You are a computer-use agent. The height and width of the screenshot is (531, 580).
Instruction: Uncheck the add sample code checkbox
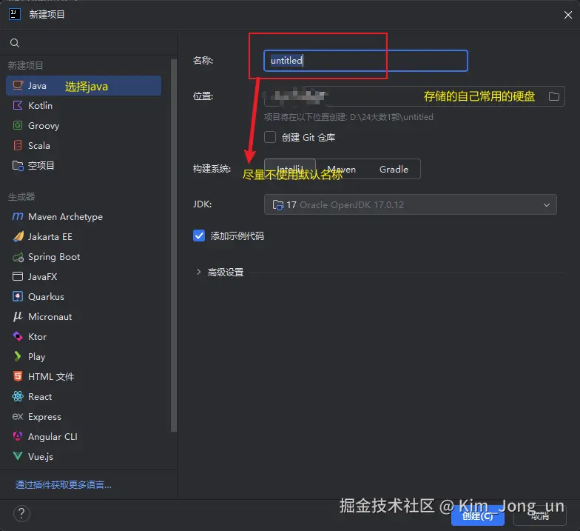pos(199,236)
